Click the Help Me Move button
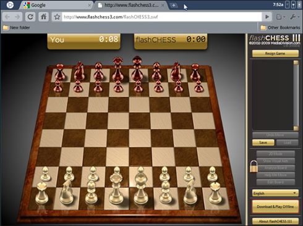303x226 pixels. point(276,175)
